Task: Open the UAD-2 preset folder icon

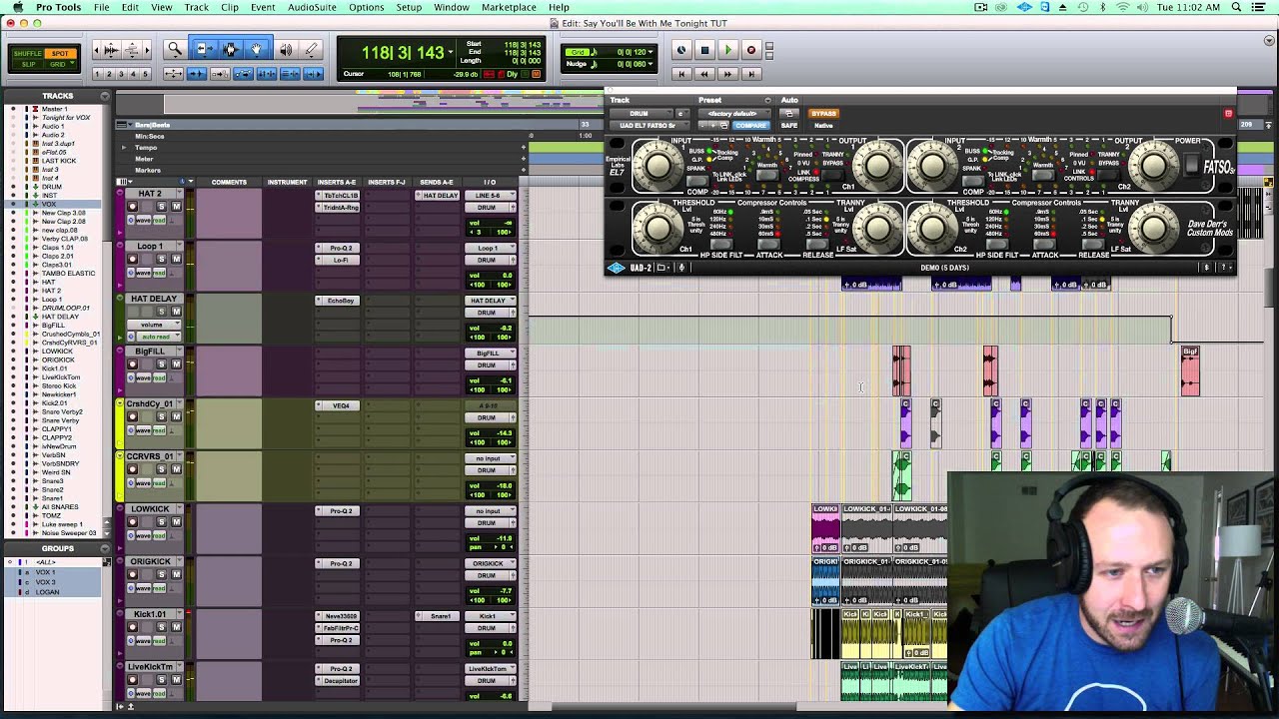Action: tap(661, 268)
